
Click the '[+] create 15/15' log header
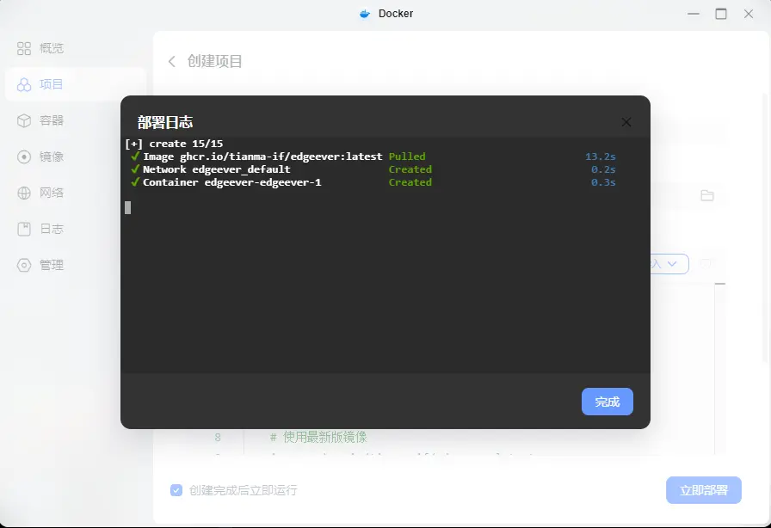(174, 144)
